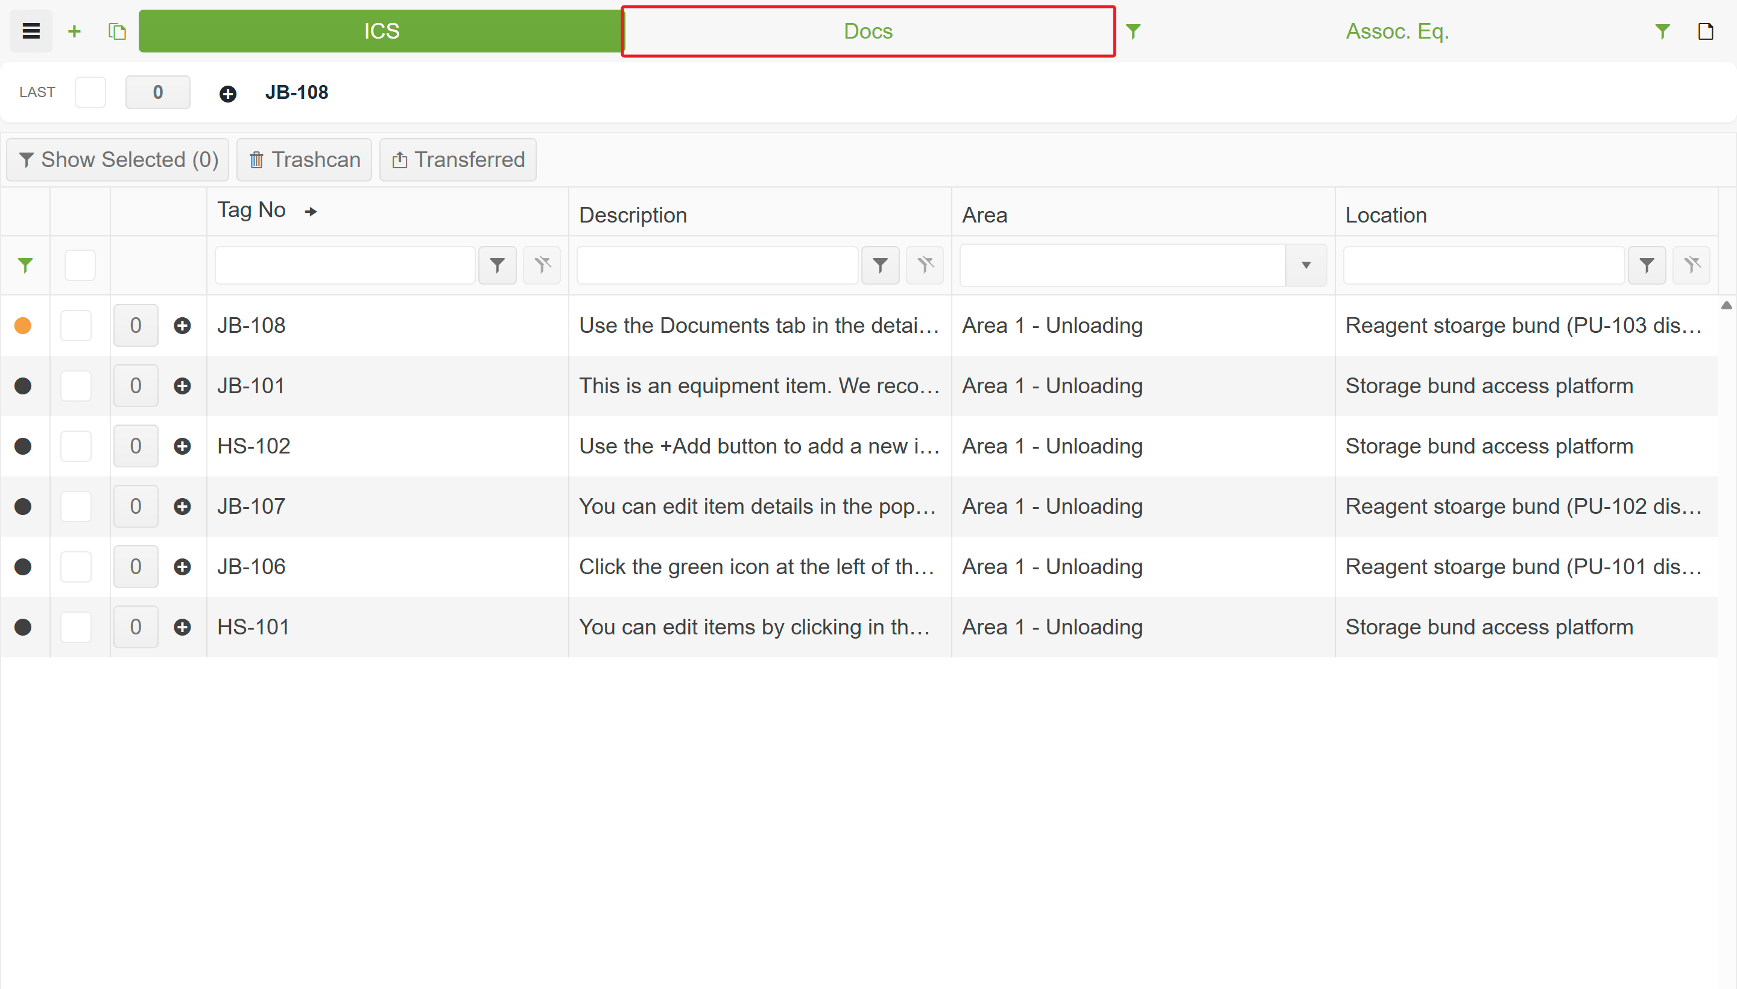Clear the Description filter
Viewport: 1737px width, 989px height.
point(925,265)
